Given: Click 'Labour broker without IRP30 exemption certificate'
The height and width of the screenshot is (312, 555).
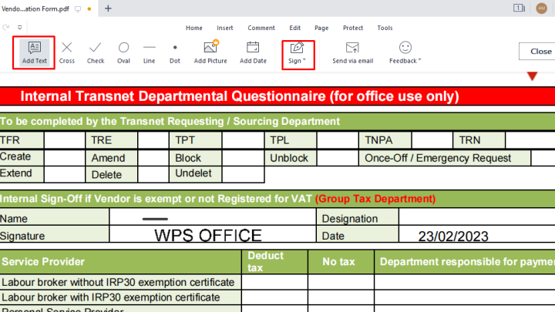Looking at the screenshot, I should (x=118, y=282).
